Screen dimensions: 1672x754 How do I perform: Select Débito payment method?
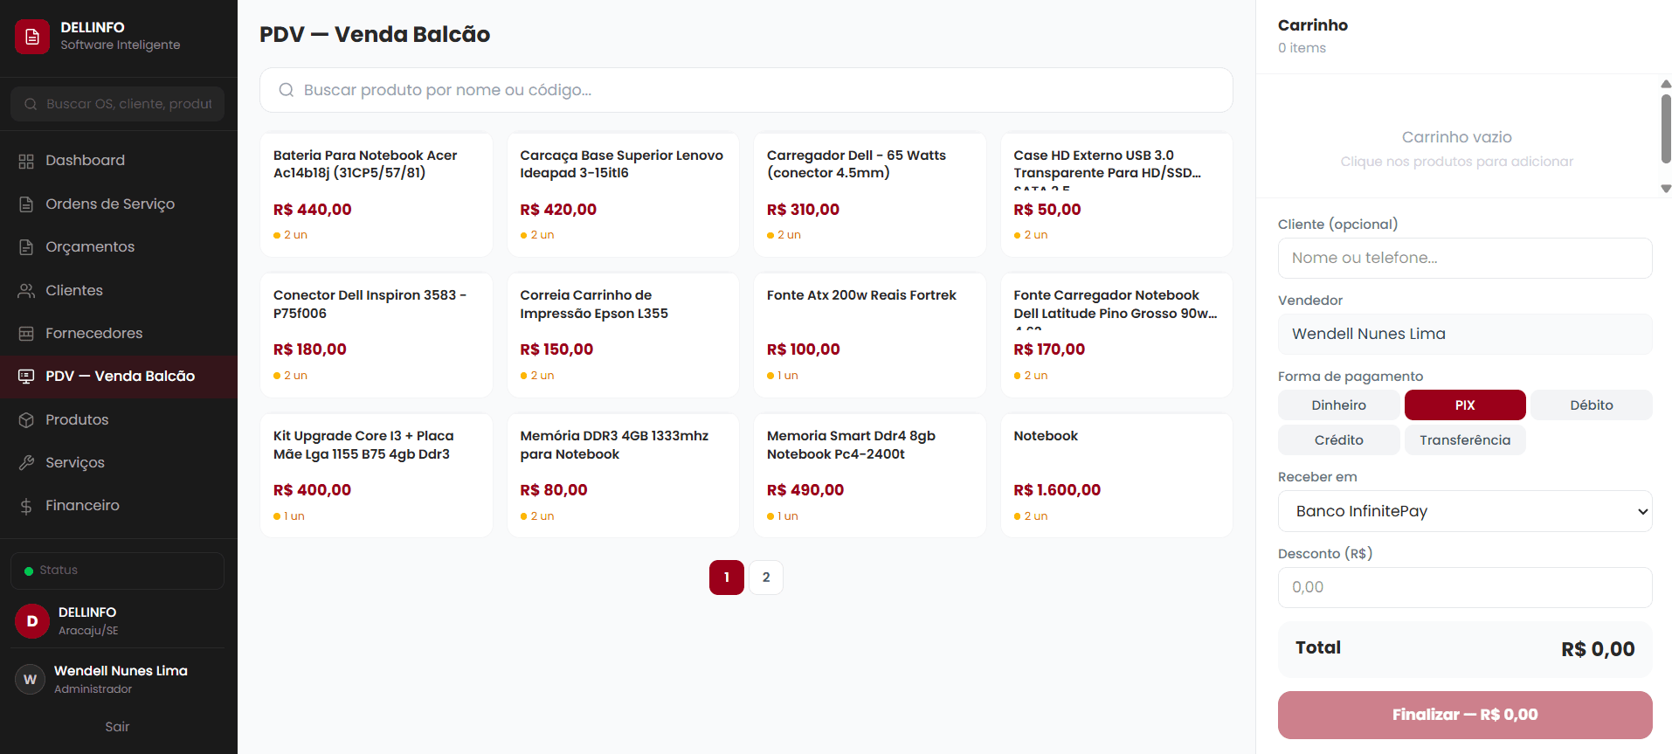[1592, 405]
